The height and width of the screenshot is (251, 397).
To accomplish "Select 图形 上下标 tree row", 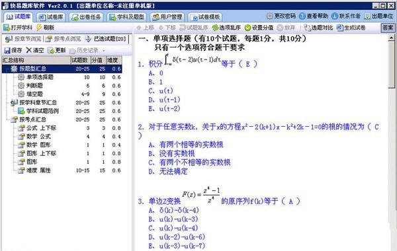I will click(62, 153).
